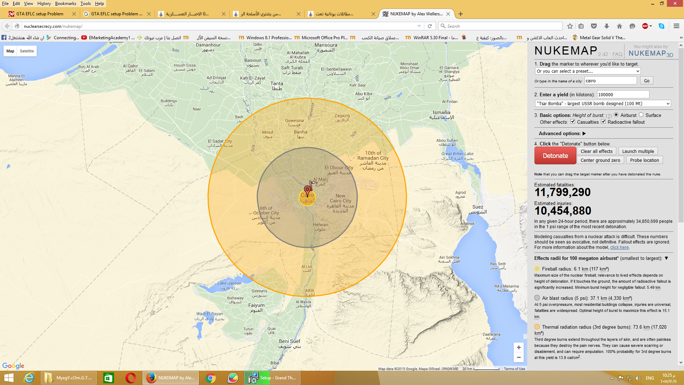Viewport: 684px width, 385px height.
Task: Open the Windows Start button
Action: coord(9,378)
